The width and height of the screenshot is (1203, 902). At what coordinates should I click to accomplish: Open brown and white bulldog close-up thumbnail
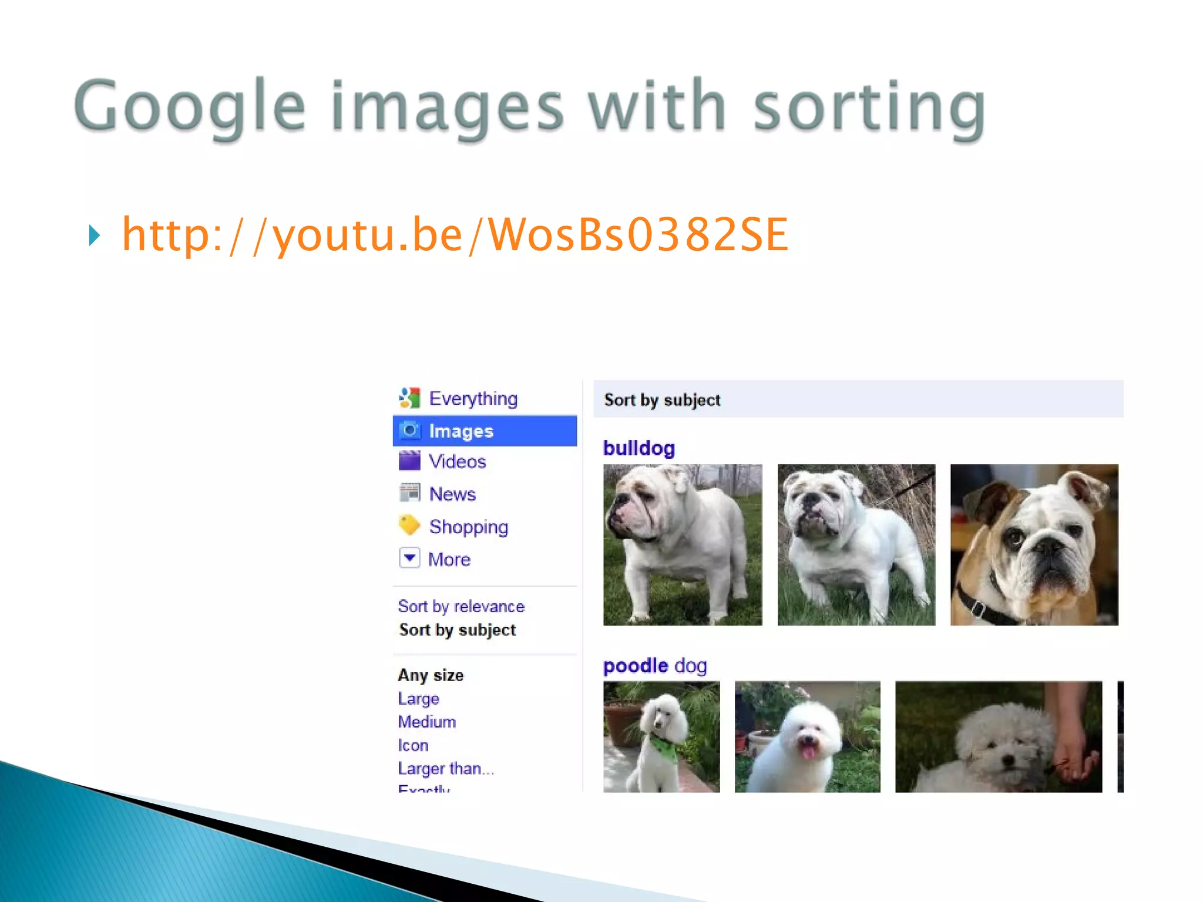[1034, 544]
